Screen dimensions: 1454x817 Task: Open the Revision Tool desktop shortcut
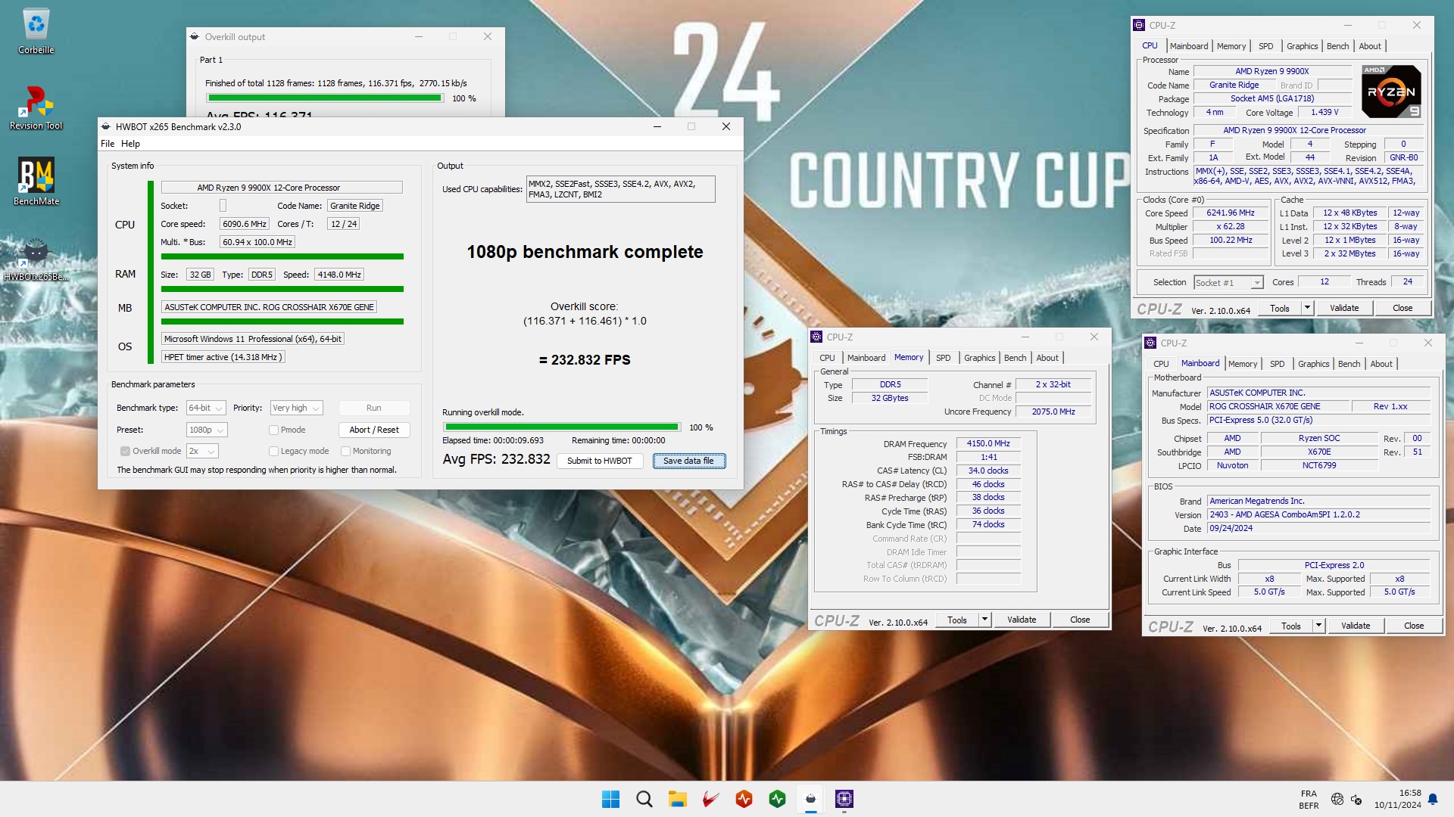[36, 107]
